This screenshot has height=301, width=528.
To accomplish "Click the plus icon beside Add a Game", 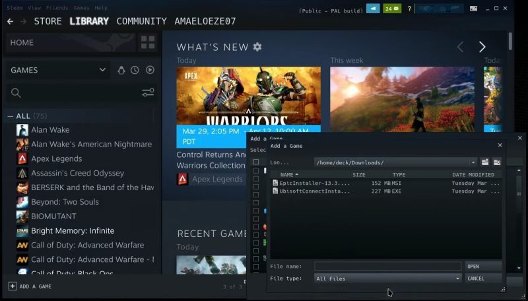I will tap(13, 286).
